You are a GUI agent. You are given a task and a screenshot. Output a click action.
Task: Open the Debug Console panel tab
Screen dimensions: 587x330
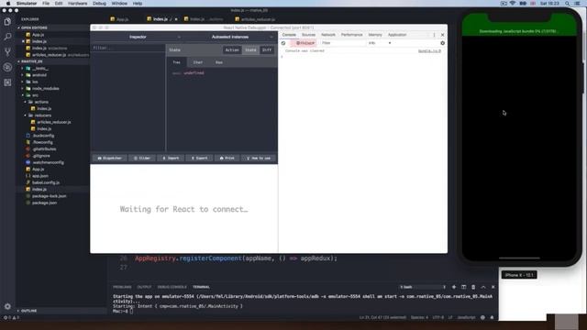point(172,287)
